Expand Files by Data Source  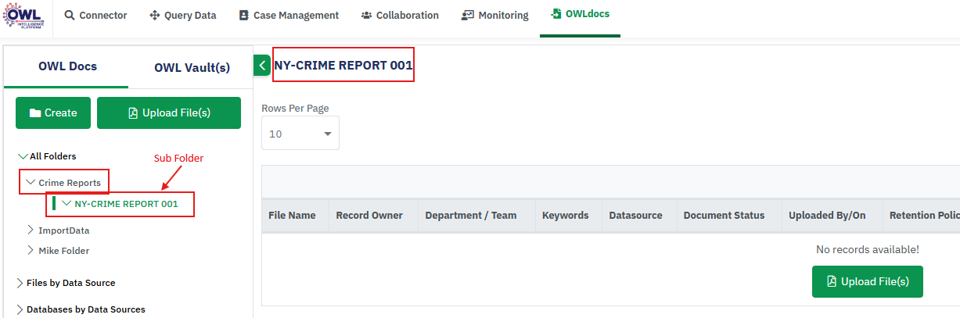[x=20, y=283]
